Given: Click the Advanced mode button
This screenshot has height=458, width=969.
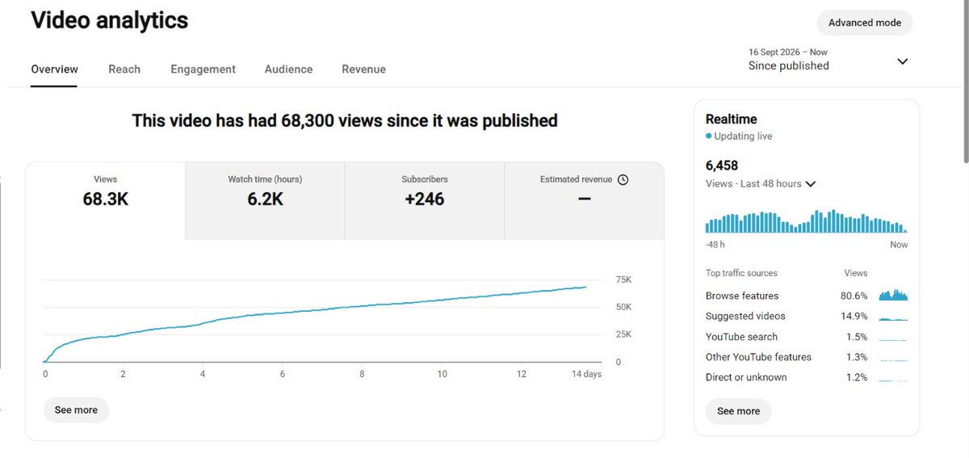Looking at the screenshot, I should click(865, 23).
